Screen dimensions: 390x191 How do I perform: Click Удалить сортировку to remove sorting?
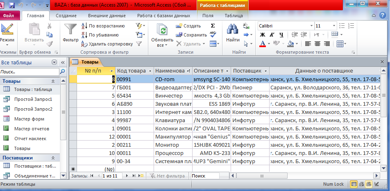tap(107, 44)
